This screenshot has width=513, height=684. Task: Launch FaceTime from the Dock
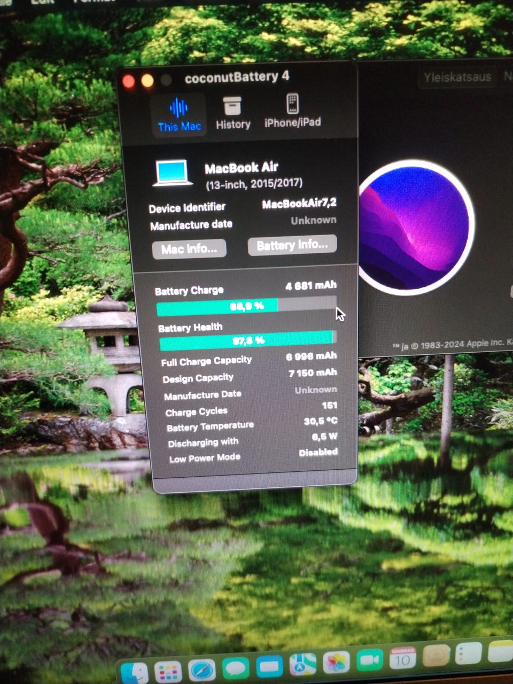tap(370, 660)
